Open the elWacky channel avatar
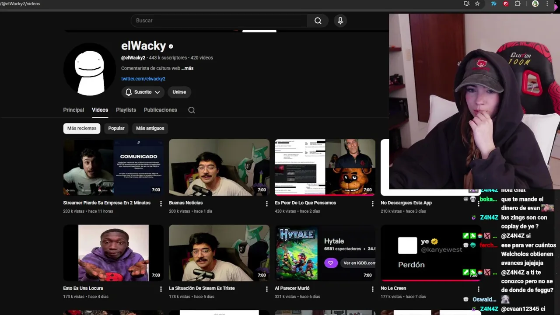This screenshot has height=315, width=560. pos(90,69)
